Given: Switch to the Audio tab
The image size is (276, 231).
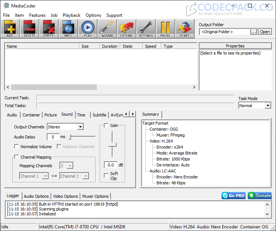Looking at the screenshot, I should (x=12, y=115).
